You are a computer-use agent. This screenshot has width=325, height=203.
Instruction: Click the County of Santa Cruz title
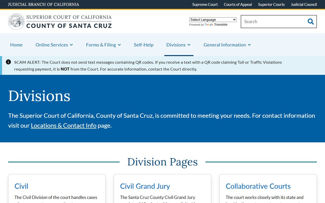(x=69, y=26)
